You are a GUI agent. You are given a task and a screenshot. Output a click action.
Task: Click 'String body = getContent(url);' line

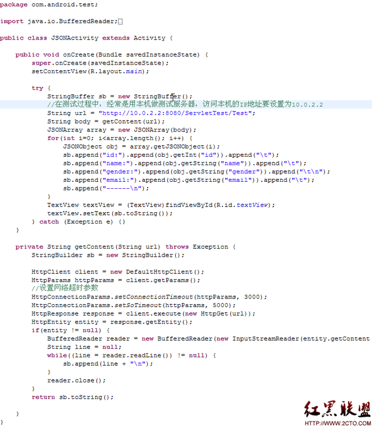click(x=106, y=121)
